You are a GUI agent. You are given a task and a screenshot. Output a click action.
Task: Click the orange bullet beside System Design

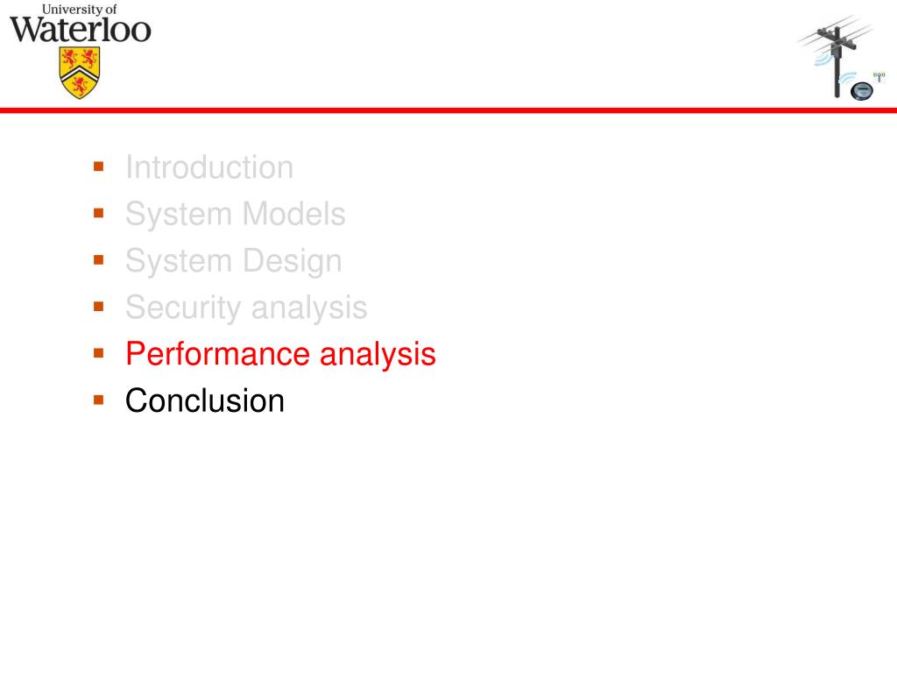(x=98, y=259)
